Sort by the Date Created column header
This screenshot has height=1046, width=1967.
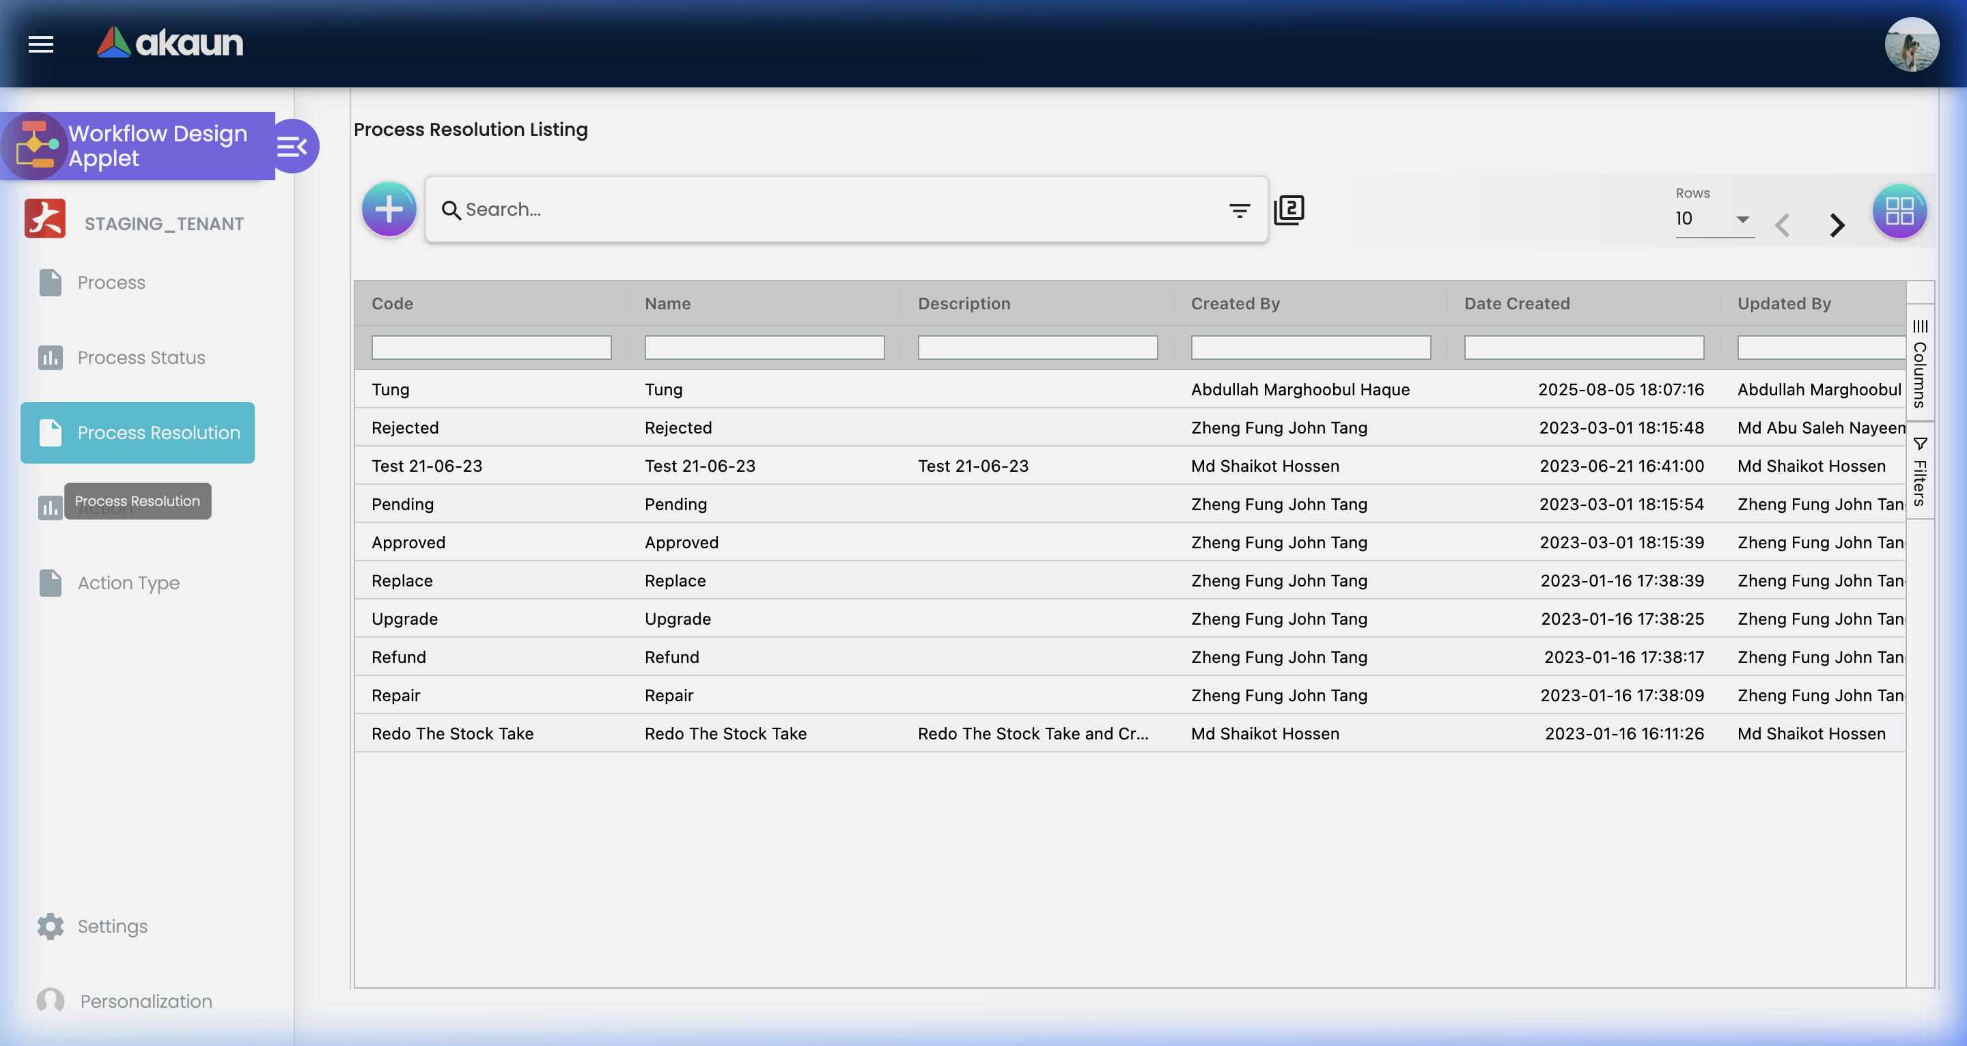pos(1516,304)
